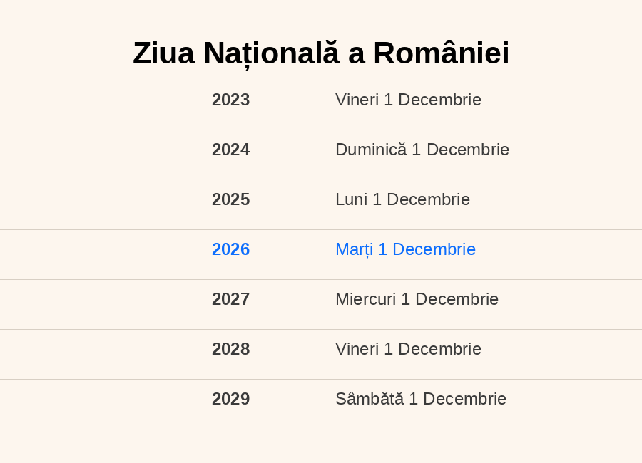The image size is (642, 463).
Task: Select year 2029 in the last row
Action: [x=230, y=399]
